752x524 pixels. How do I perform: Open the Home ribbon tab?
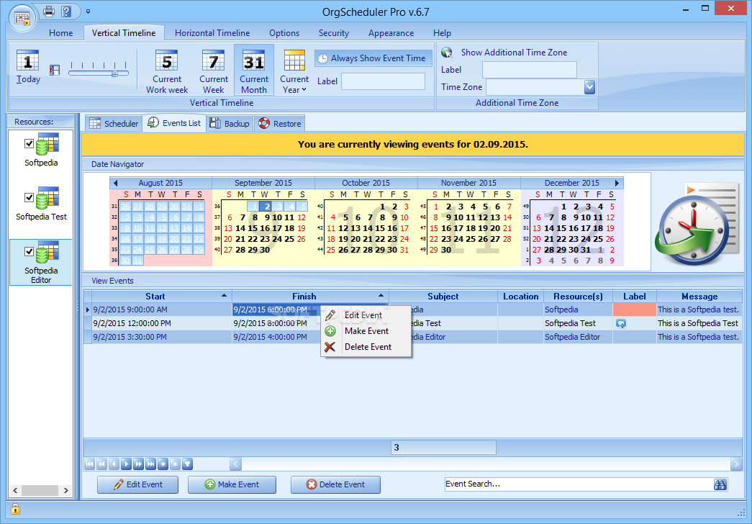coord(61,33)
